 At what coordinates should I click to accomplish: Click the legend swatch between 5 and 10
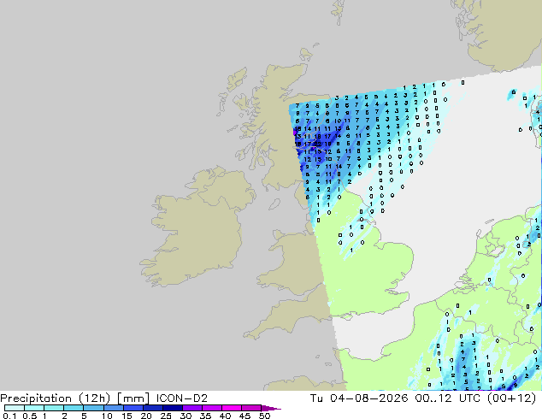(x=93, y=408)
